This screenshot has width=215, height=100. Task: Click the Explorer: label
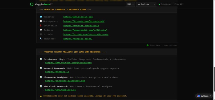click(x=50, y=39)
